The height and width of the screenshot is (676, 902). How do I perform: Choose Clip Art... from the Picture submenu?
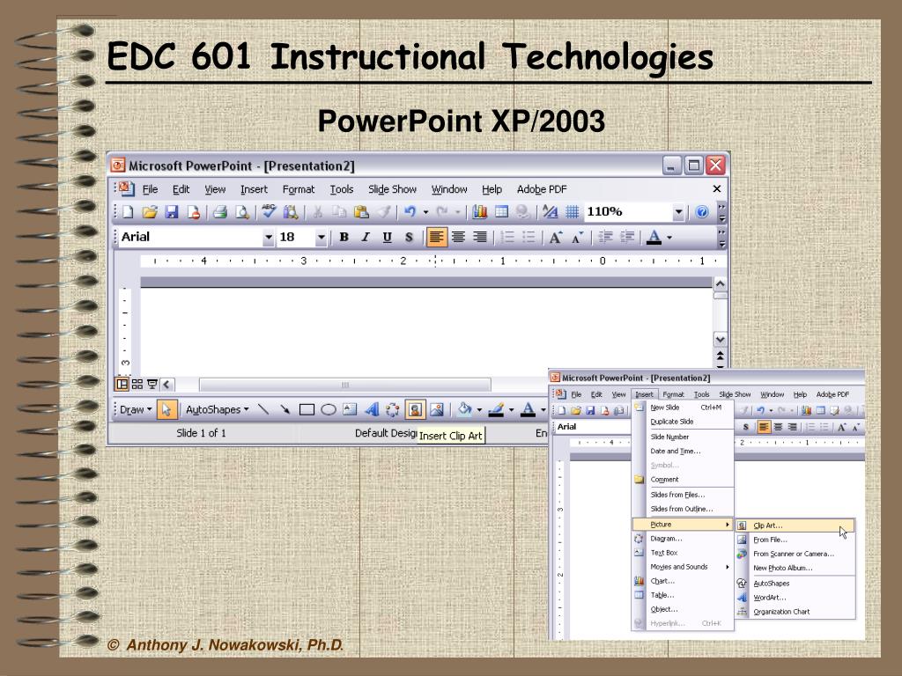pyautogui.click(x=795, y=525)
